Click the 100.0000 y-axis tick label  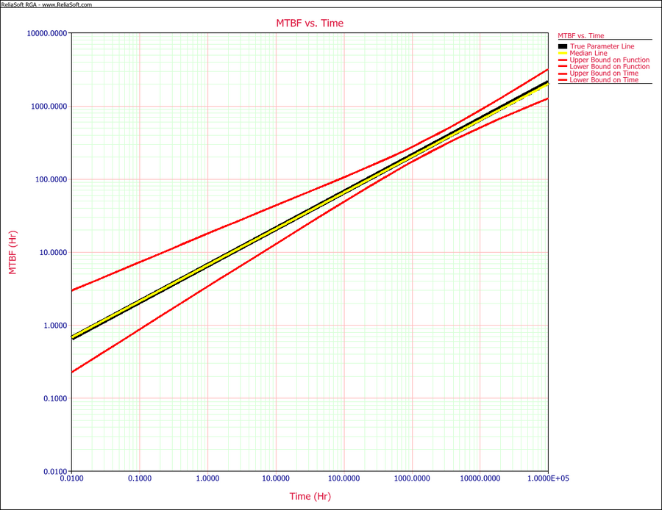tap(51, 179)
